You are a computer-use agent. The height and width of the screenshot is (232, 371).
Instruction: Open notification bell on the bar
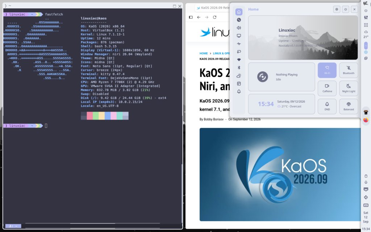(x=366, y=182)
